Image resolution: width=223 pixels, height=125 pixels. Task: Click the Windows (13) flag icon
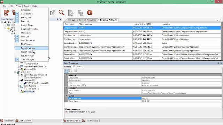click(x=22, y=69)
